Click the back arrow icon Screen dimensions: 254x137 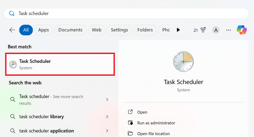[x=12, y=30]
